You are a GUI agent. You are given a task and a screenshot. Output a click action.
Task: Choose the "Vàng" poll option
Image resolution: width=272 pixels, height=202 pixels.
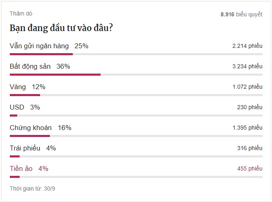click(18, 87)
